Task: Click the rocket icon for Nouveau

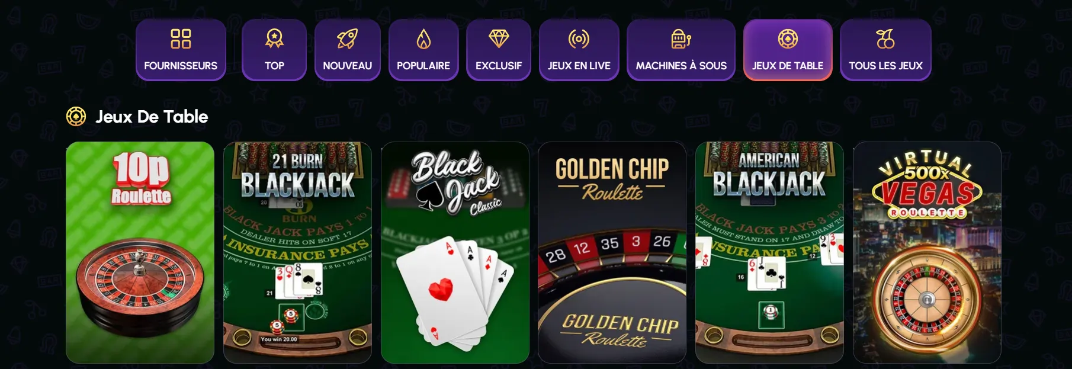Action: pos(347,39)
